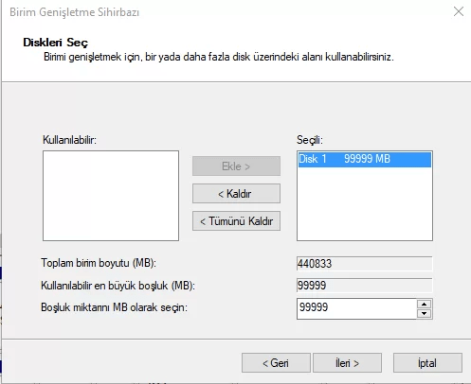Viewport: 471px width, 384px height.
Task: Cancel the wizard with İptal
Action: (x=427, y=363)
